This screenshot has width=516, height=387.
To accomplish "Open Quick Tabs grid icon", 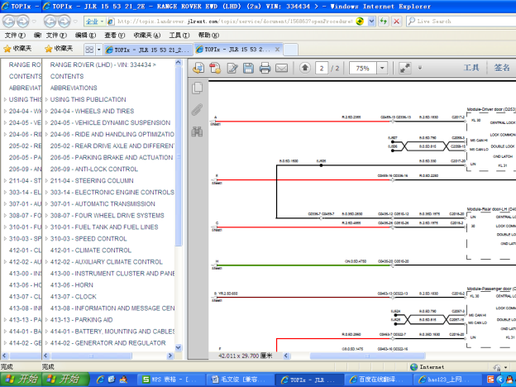I will tap(89, 50).
